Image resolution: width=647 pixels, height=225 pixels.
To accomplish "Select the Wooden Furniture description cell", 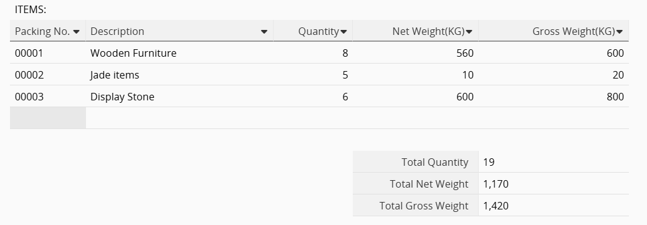I will coord(180,53).
